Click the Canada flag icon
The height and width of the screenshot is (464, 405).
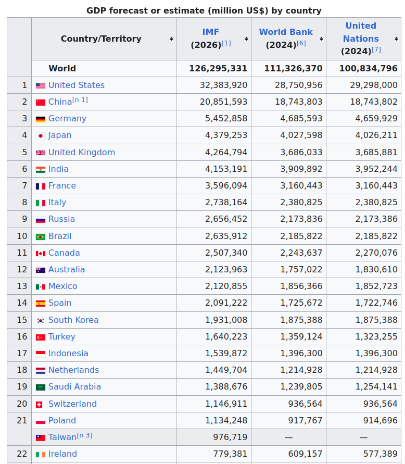(41, 254)
